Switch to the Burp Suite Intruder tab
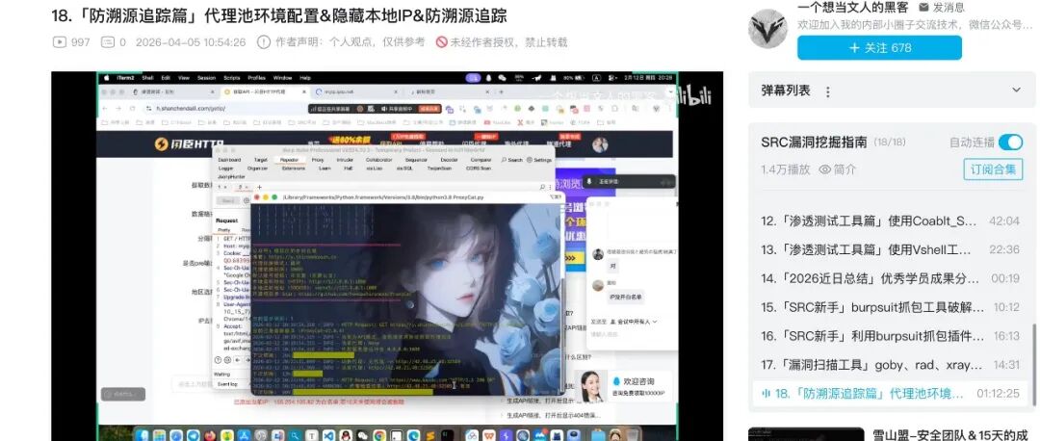 [345, 160]
